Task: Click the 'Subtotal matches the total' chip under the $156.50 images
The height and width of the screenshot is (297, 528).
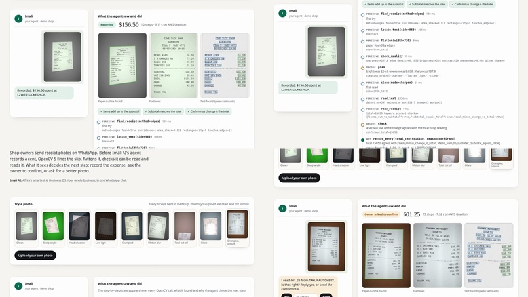Action: tap(163, 111)
